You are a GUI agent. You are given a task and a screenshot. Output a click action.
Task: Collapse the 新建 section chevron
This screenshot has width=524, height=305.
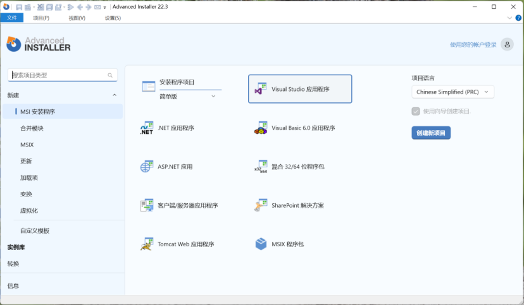[x=115, y=95]
